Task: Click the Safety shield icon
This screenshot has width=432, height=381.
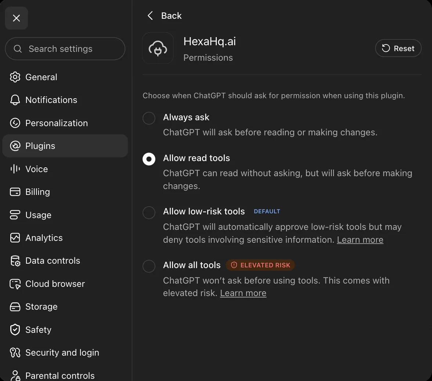Action: [x=15, y=330]
